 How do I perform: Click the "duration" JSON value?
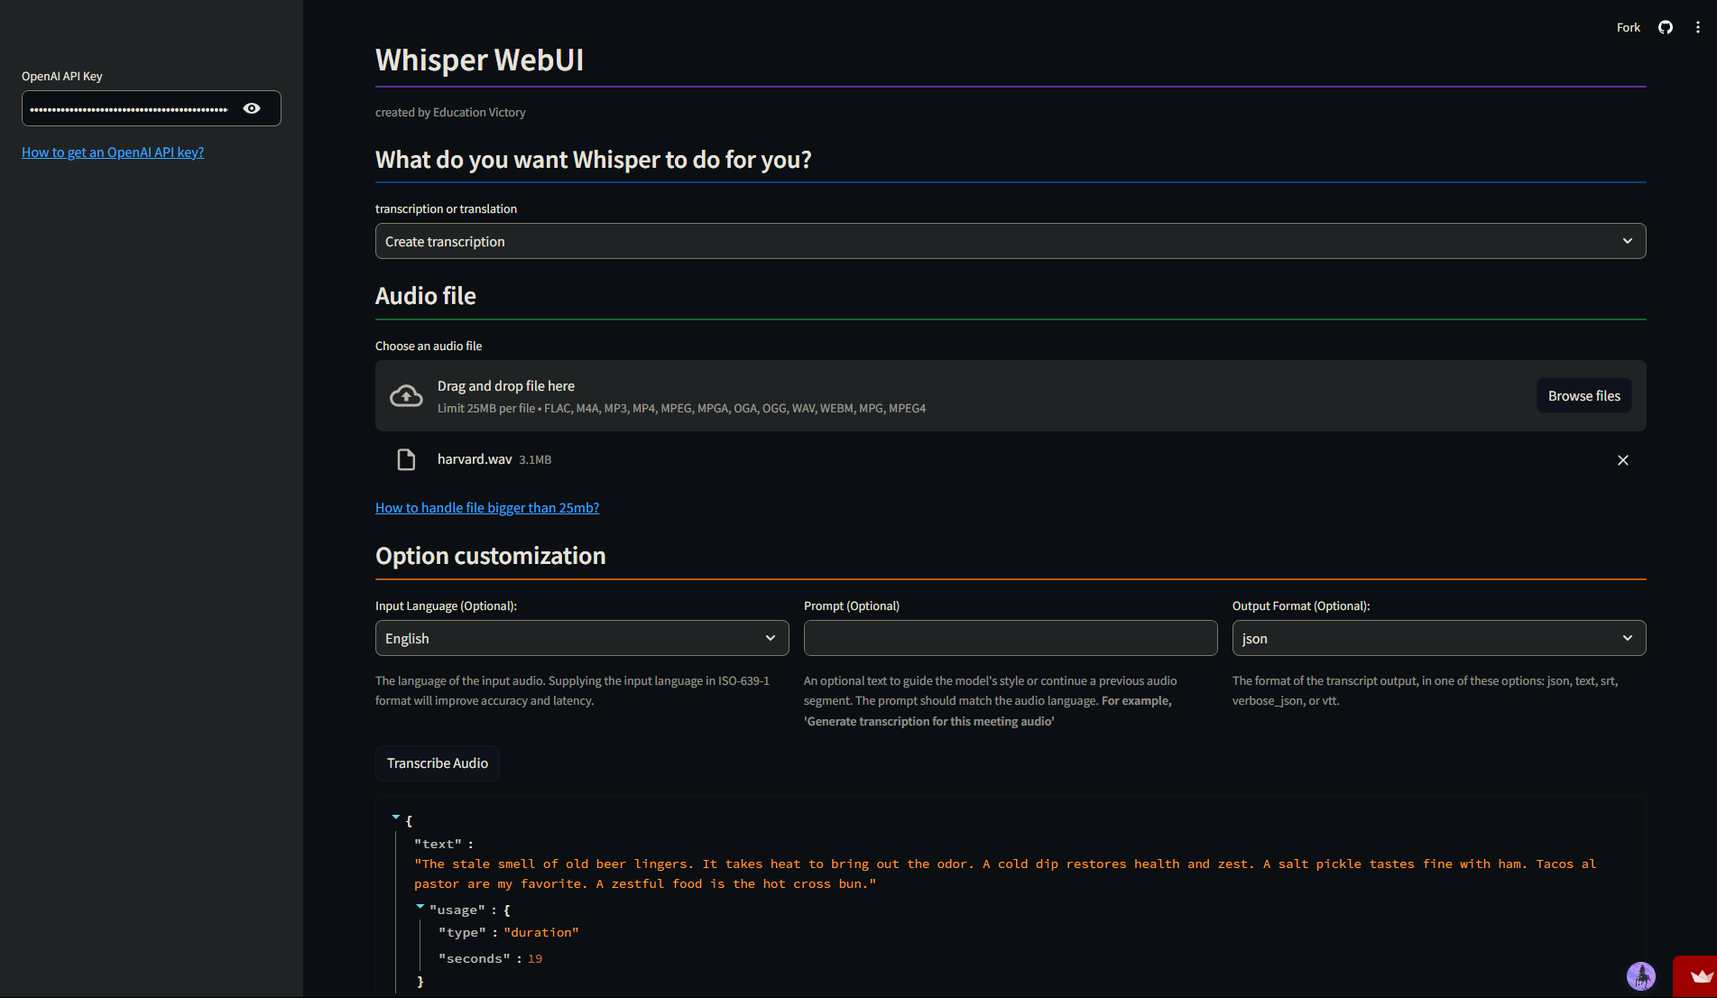(541, 932)
